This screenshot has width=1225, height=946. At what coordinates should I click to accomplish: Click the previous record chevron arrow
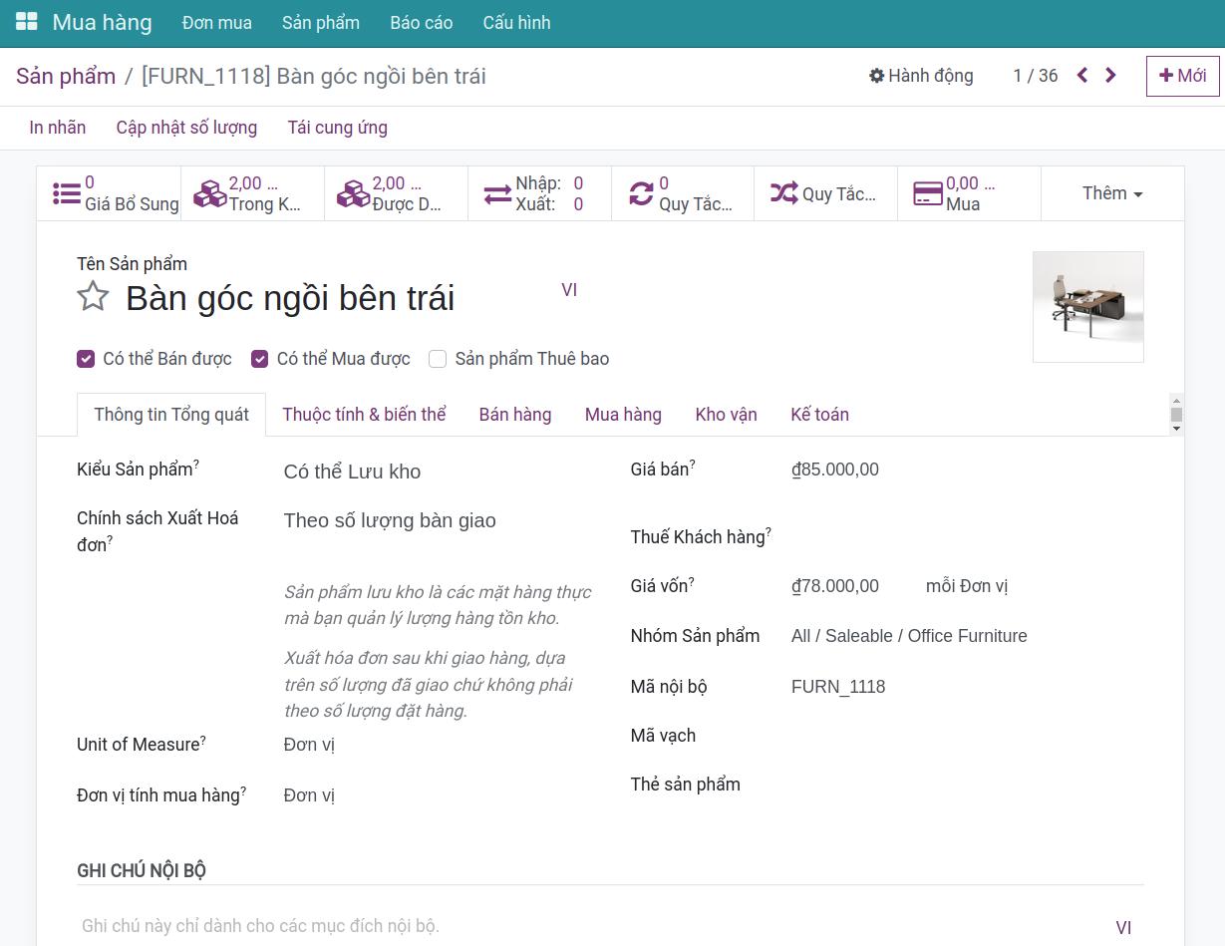click(x=1081, y=74)
